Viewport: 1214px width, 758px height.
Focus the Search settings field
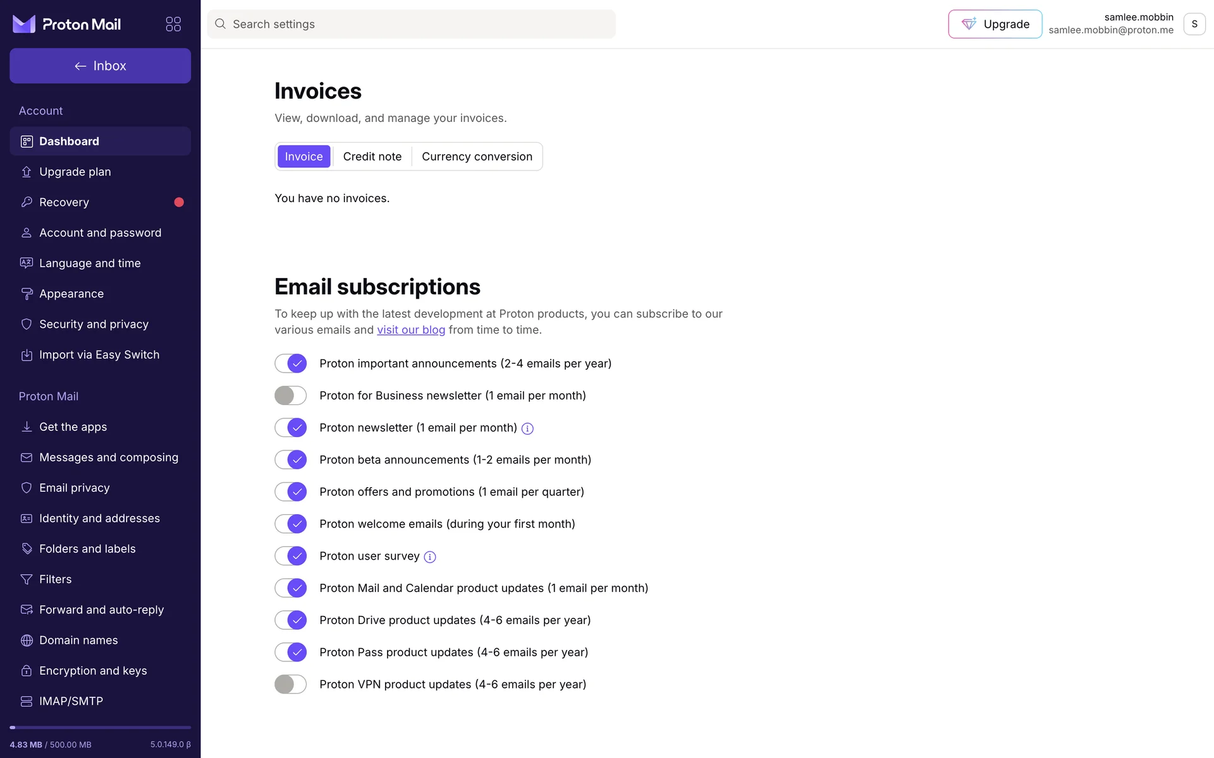coord(411,24)
